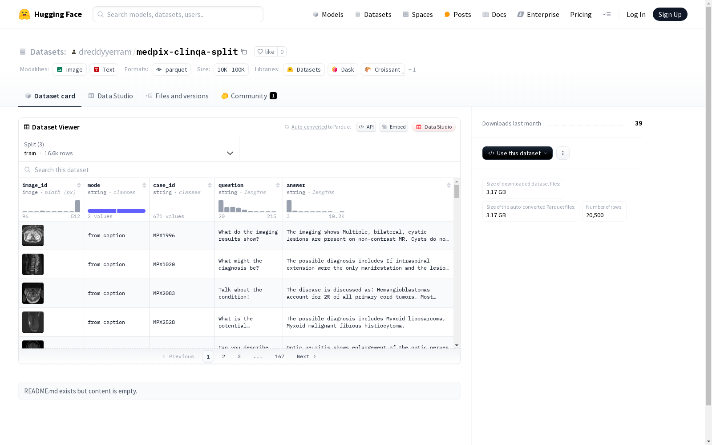
Task: Click the question lengths histogram
Action: (x=247, y=206)
